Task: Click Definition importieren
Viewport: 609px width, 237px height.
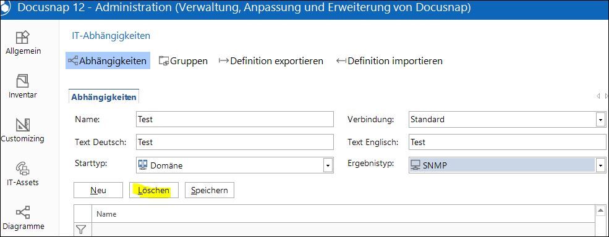Action: pos(389,61)
